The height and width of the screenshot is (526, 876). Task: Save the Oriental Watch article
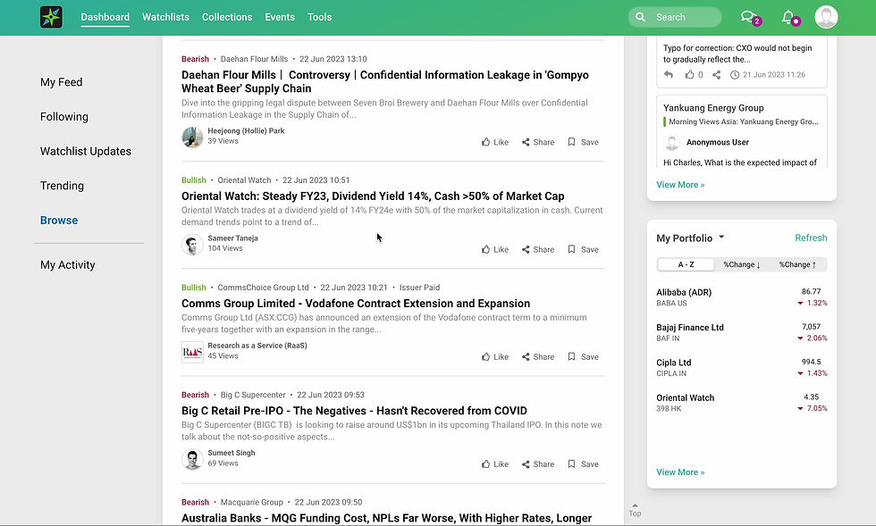(583, 249)
